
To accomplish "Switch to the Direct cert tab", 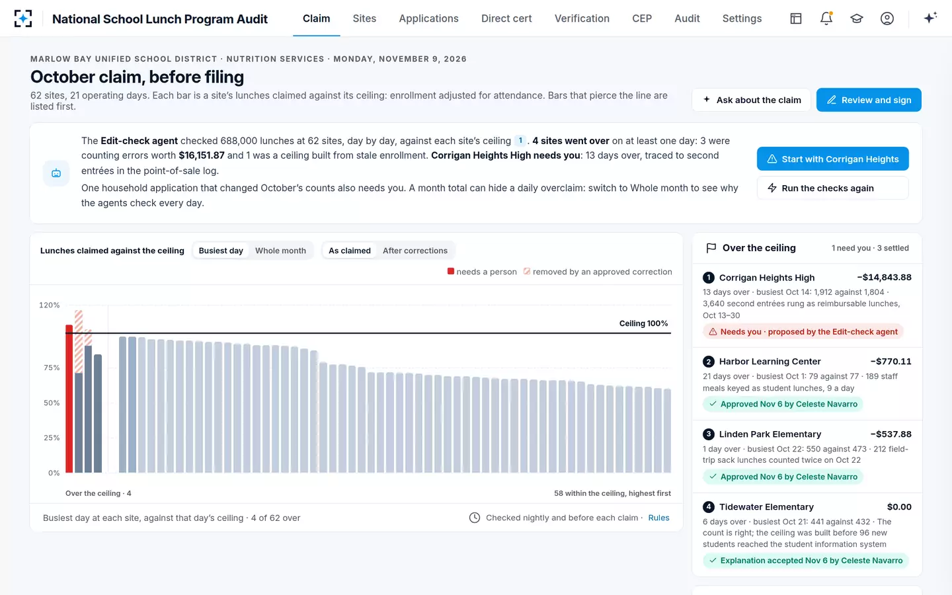I will click(x=506, y=19).
